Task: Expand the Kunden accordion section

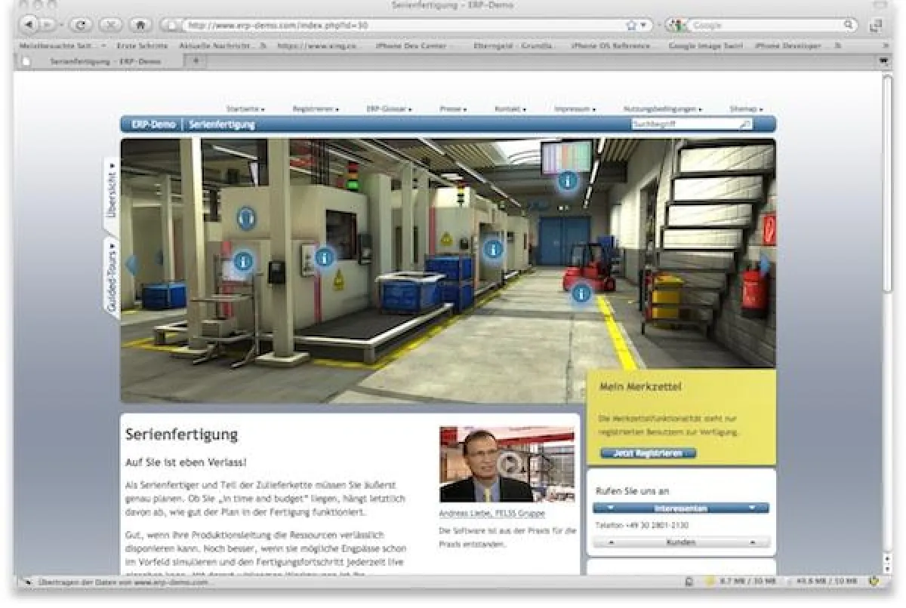Action: (681, 542)
